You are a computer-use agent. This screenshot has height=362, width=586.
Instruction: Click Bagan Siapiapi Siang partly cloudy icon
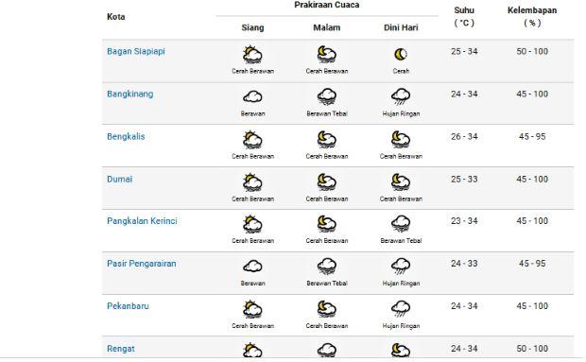(252, 55)
